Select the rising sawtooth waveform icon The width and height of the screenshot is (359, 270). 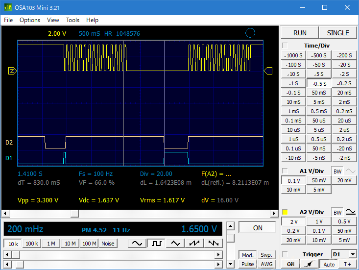[194, 243]
